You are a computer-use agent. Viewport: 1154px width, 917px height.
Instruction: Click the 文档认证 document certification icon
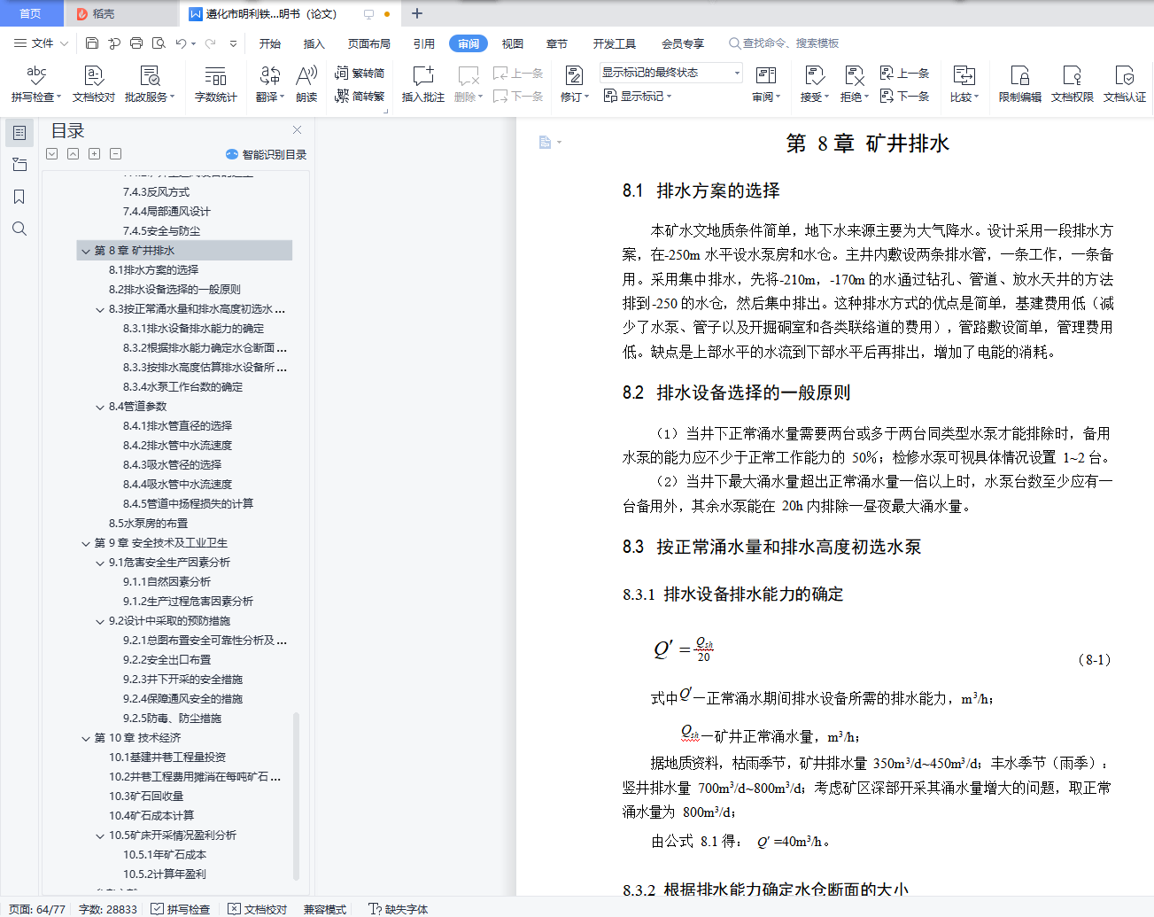[1125, 85]
